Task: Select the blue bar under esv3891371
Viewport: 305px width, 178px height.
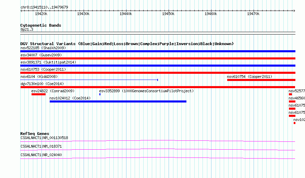Action: [158, 66]
